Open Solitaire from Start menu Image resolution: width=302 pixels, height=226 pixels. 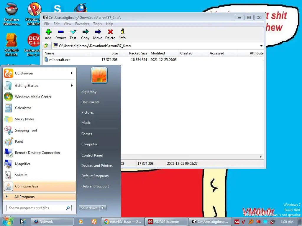40,175
